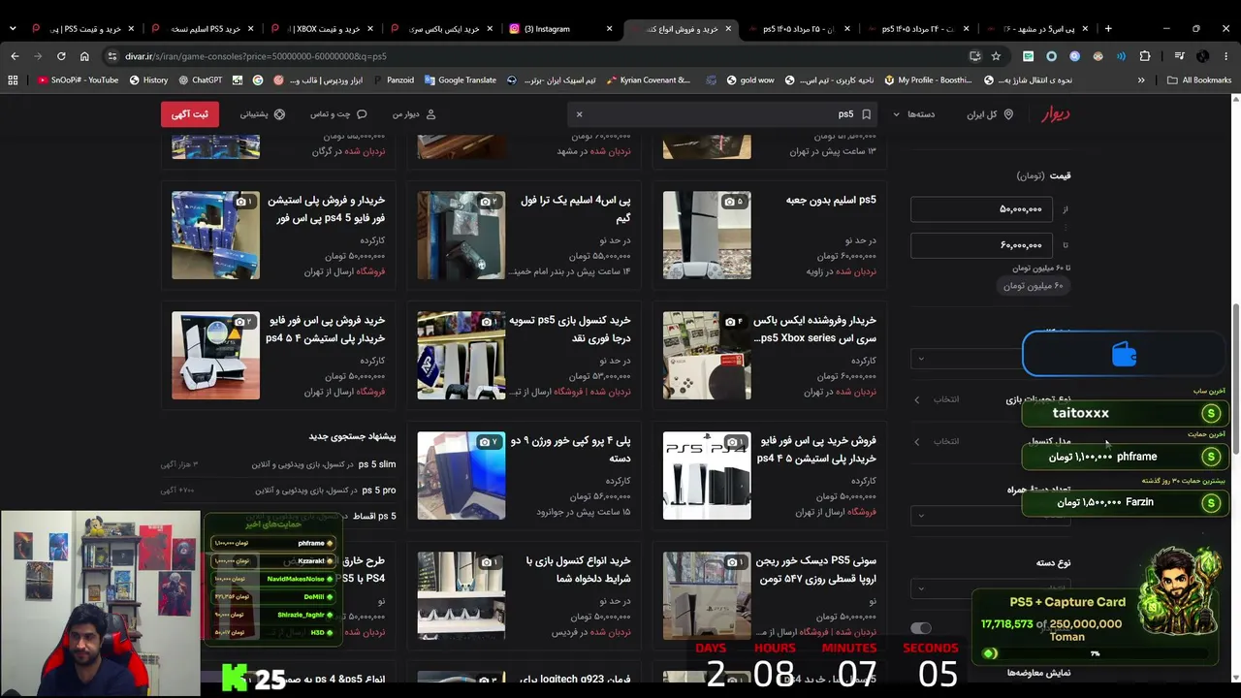Open the Google apps grid icon in bookmarks bar
The image size is (1241, 698).
[x=13, y=80]
